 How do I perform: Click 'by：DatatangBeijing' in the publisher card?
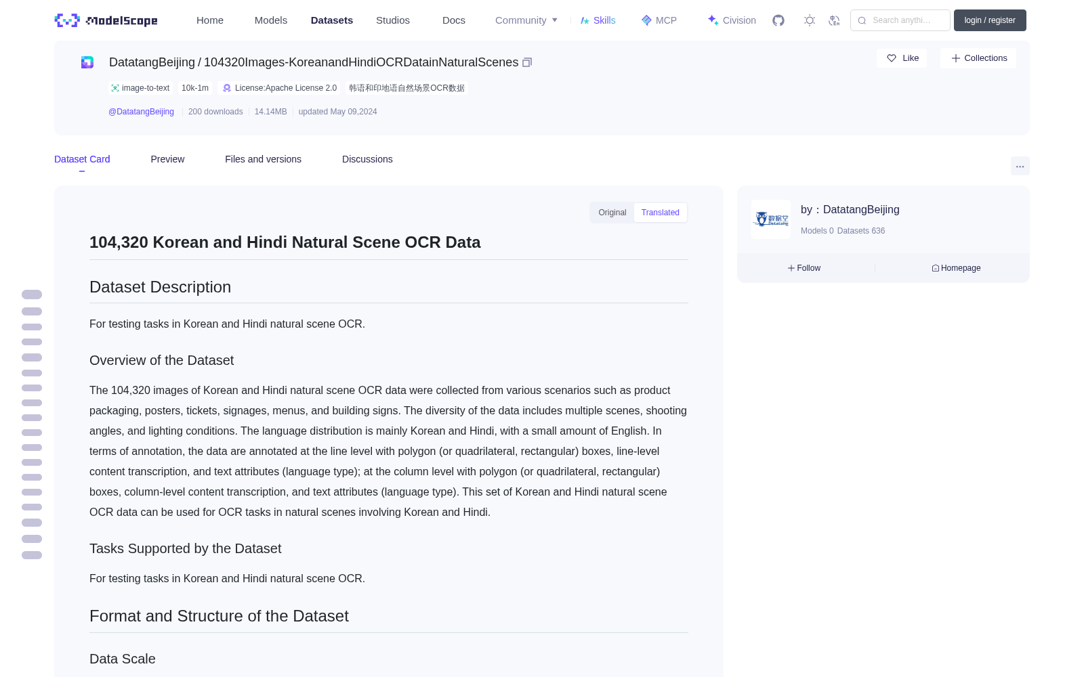[850, 210]
